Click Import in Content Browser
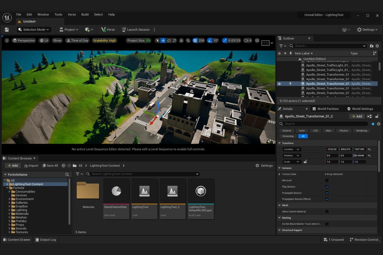The height and width of the screenshot is (255, 383). (x=31, y=165)
